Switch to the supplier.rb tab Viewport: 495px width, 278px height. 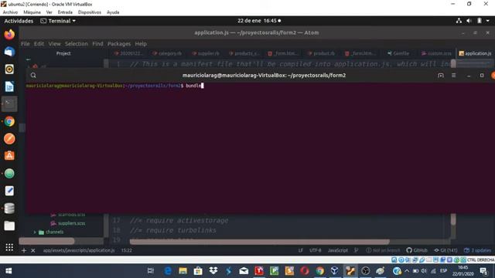206,53
